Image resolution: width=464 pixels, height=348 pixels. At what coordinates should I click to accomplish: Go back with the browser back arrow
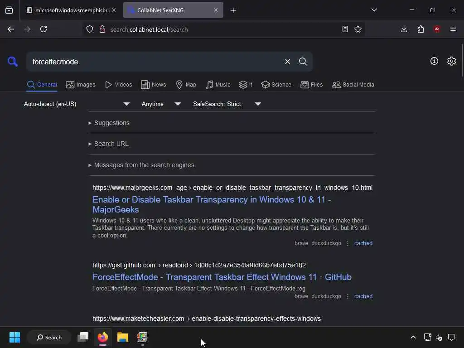[x=11, y=29]
